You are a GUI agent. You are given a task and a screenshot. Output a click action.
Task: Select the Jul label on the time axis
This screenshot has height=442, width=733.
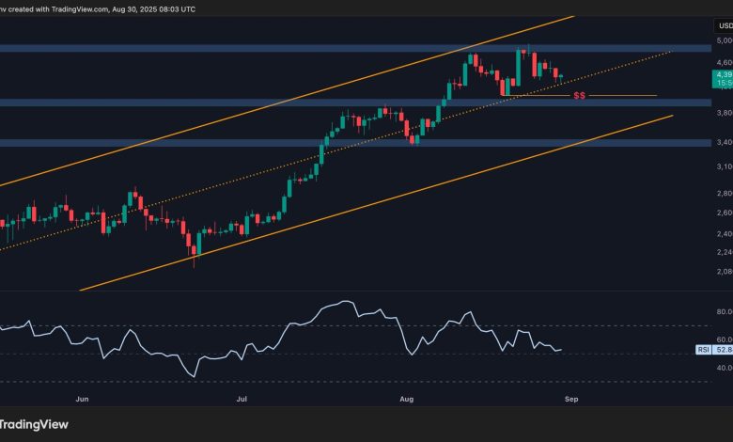click(242, 399)
